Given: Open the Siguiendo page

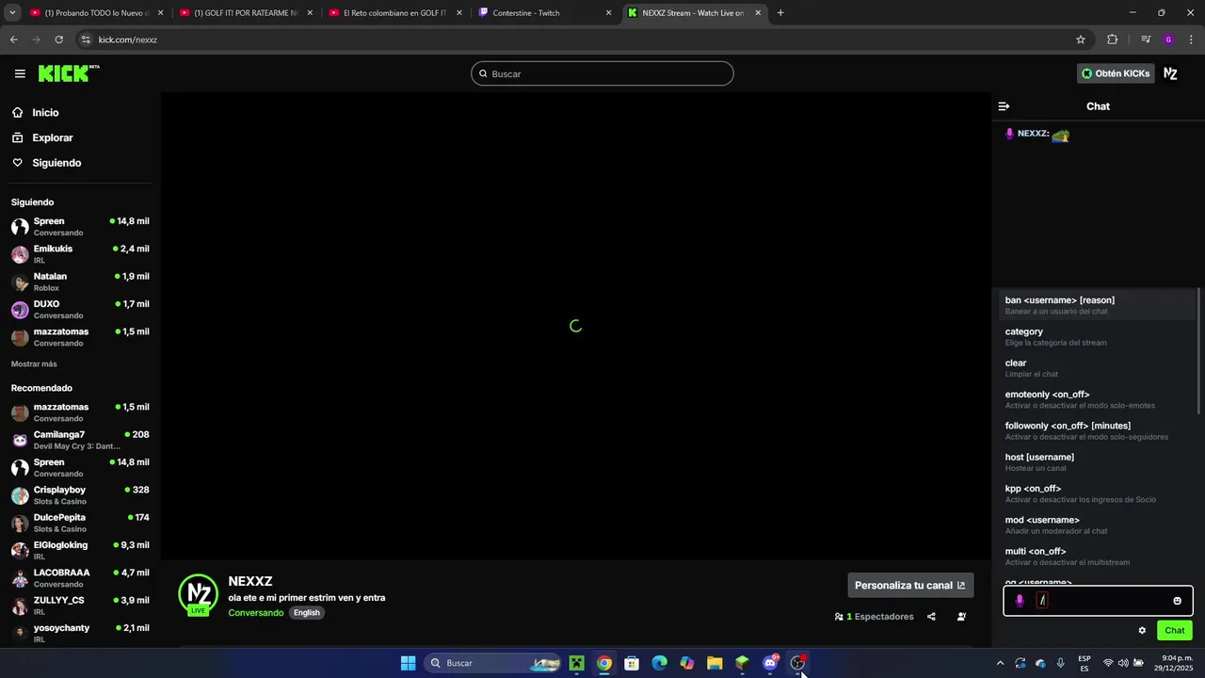Looking at the screenshot, I should [56, 163].
